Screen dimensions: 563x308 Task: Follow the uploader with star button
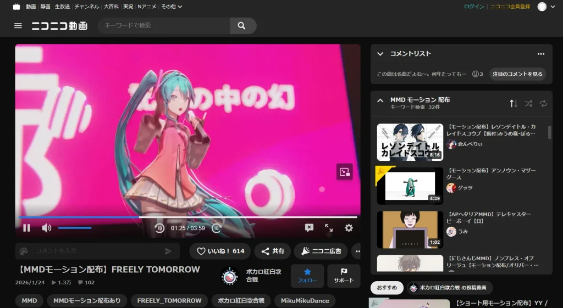click(x=307, y=276)
